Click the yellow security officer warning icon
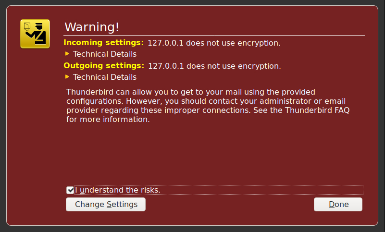 click(35, 34)
